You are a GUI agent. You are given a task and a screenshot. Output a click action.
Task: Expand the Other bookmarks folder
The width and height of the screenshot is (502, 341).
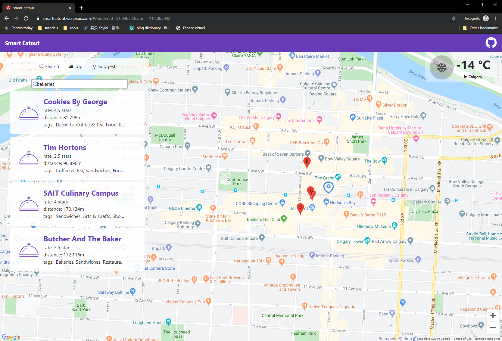click(480, 28)
